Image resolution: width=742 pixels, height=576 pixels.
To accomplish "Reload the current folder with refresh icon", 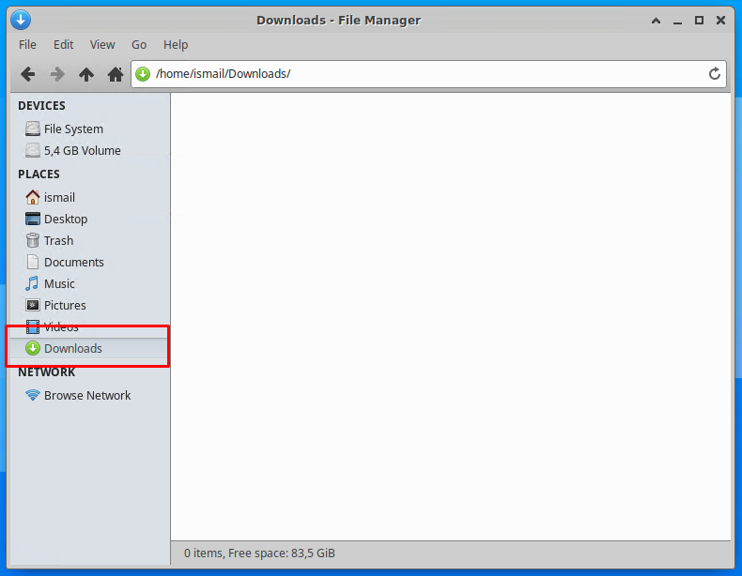I will pyautogui.click(x=715, y=74).
